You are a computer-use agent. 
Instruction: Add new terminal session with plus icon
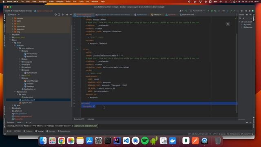coord(27,122)
